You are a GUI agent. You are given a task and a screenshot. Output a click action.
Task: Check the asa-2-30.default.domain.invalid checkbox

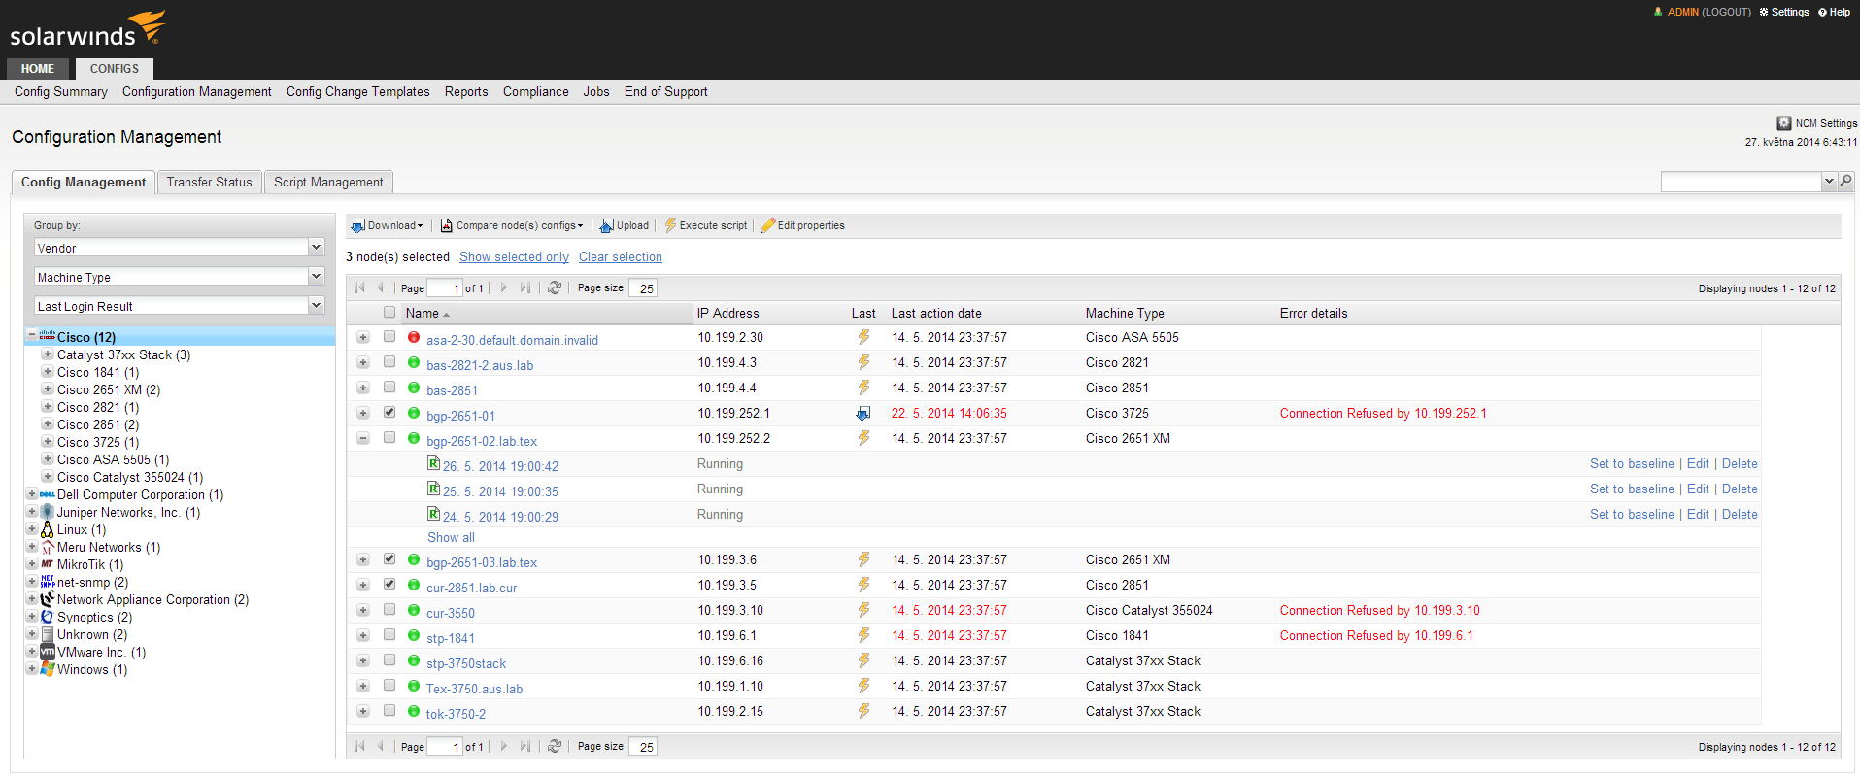pos(389,336)
